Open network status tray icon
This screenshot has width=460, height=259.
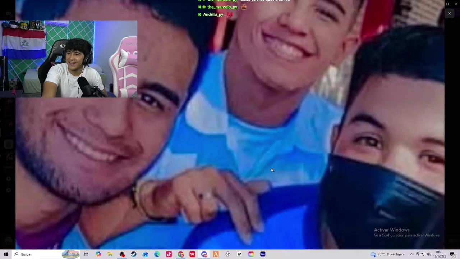[x=423, y=254]
